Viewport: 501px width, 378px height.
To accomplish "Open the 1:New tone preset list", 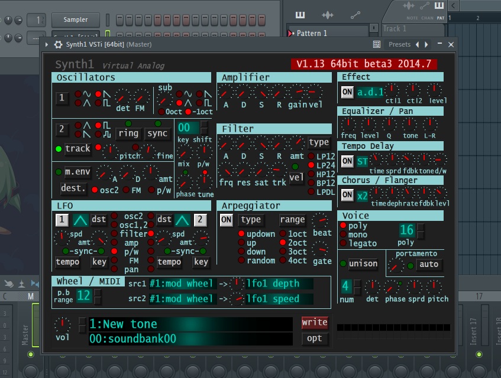I will pyautogui.click(x=190, y=324).
